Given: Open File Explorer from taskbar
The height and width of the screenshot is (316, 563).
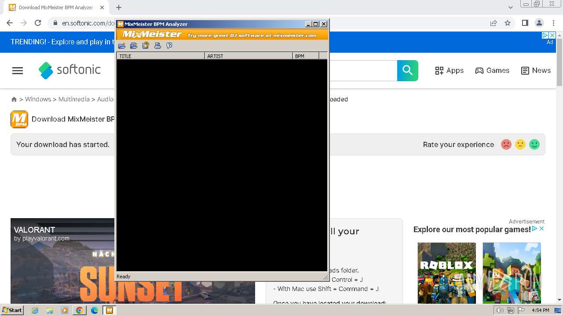Looking at the screenshot, I should (x=50, y=310).
